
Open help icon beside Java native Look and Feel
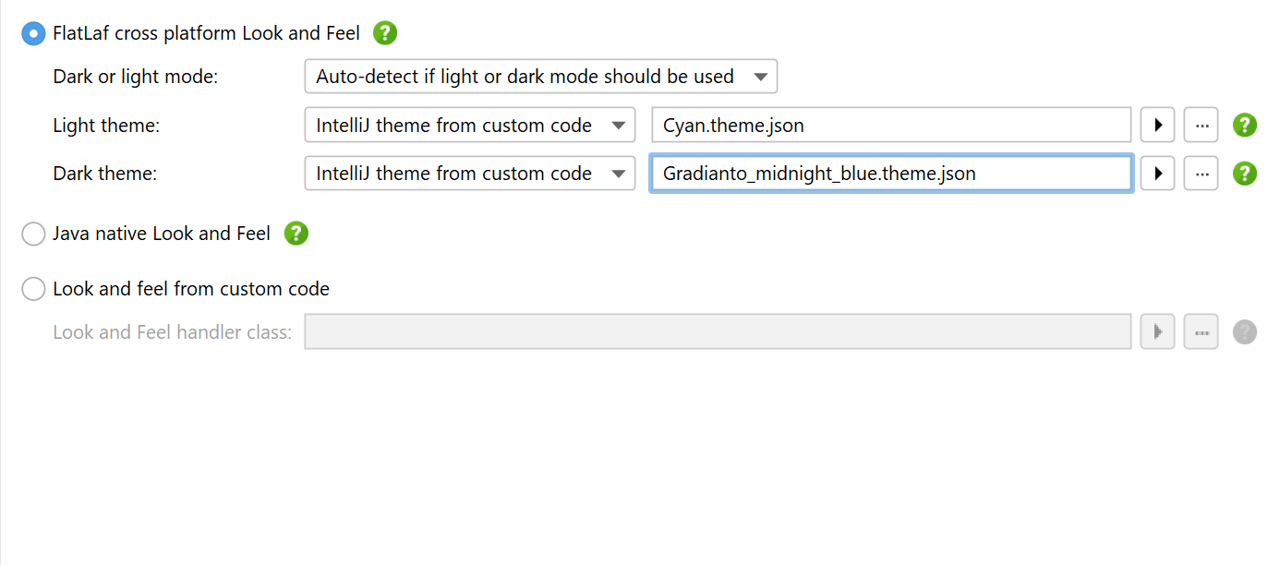tap(296, 234)
